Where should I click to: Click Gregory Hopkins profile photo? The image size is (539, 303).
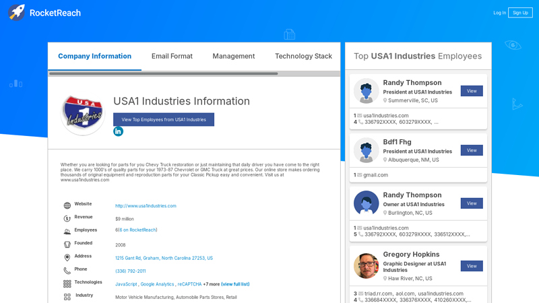click(x=366, y=266)
